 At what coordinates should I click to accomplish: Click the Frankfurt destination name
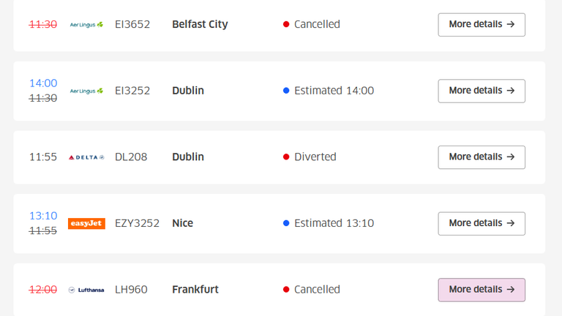[195, 290]
